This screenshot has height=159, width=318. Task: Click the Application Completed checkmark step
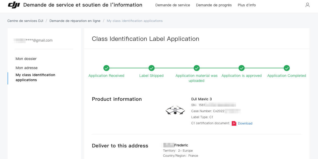coord(287,68)
